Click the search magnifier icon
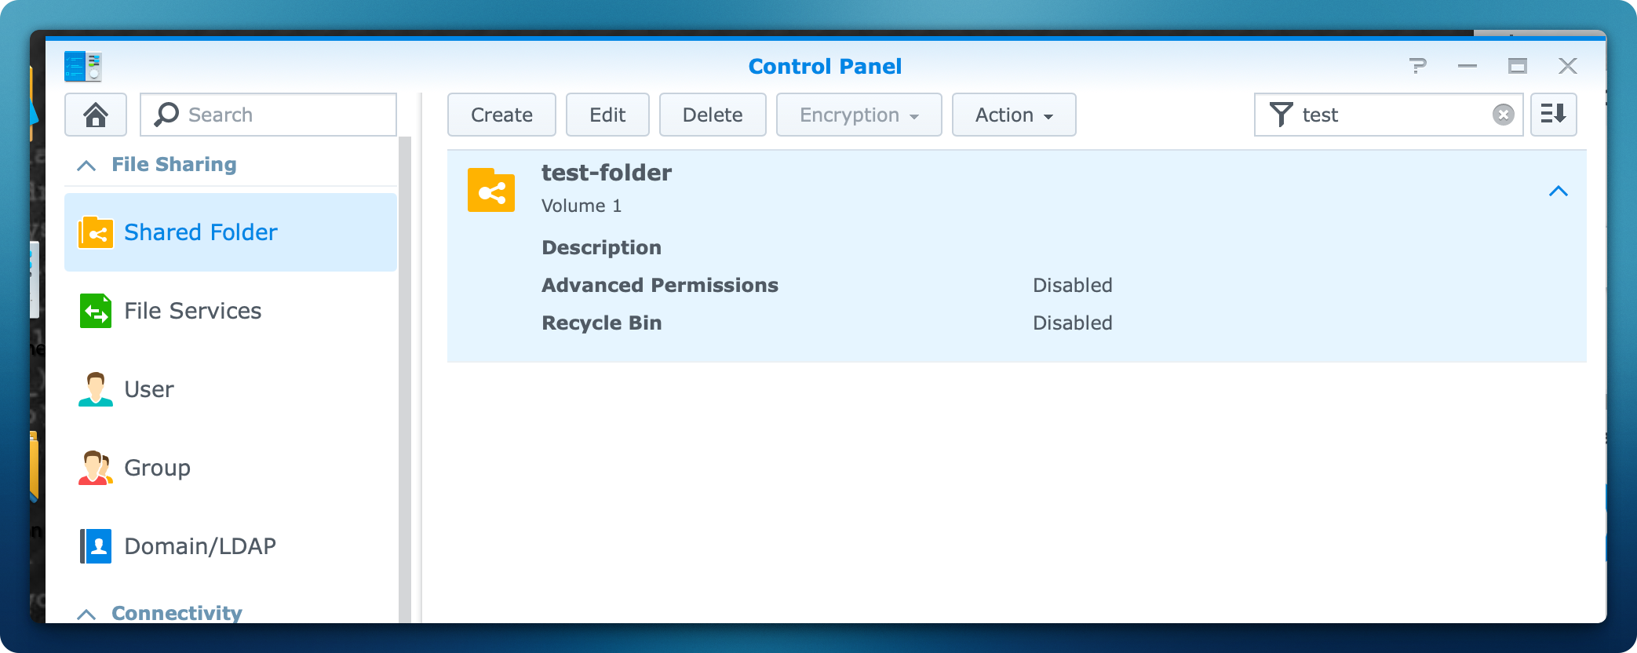The width and height of the screenshot is (1637, 653). coord(166,115)
